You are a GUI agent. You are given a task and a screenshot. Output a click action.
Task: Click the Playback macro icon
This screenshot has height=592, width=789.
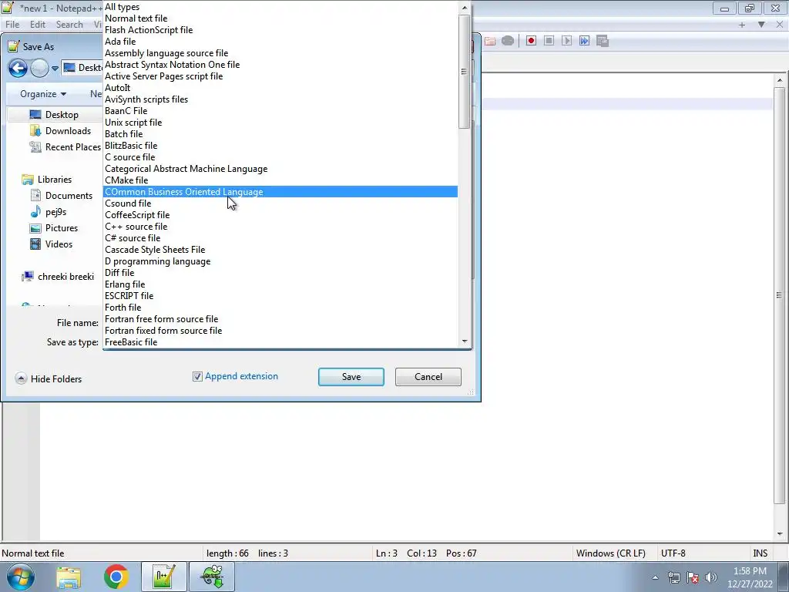(x=566, y=41)
